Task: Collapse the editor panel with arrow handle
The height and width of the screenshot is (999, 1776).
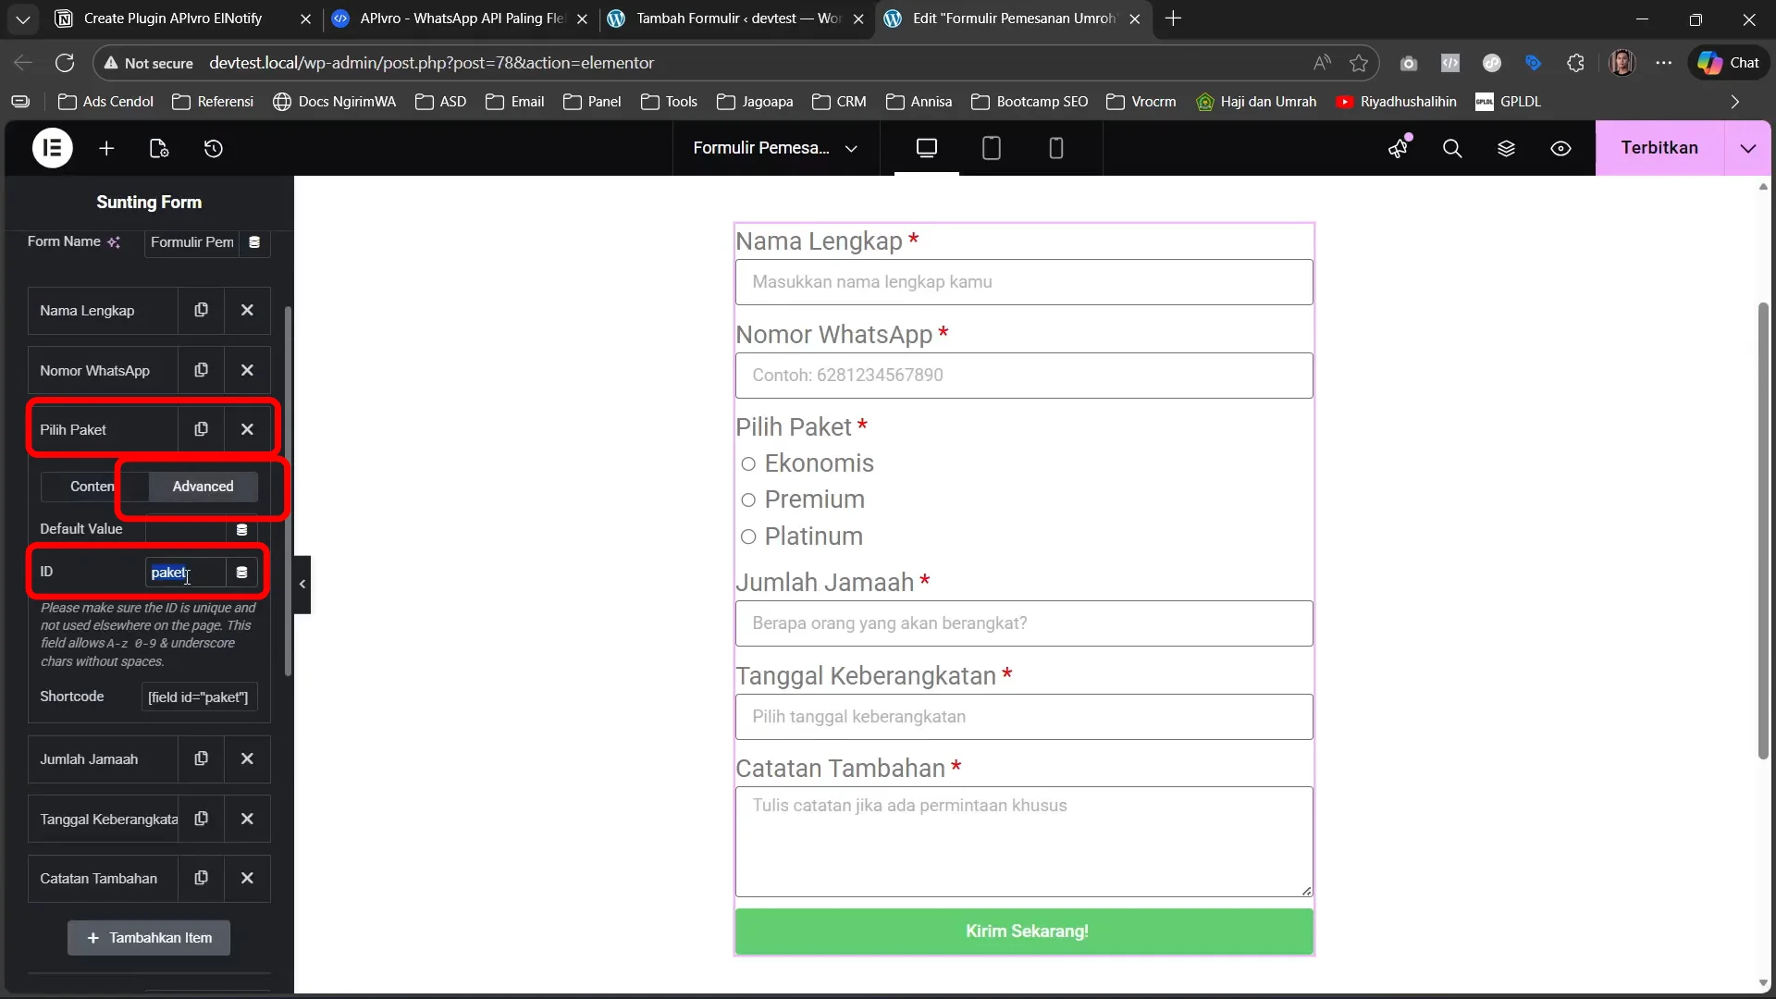Action: pyautogui.click(x=302, y=584)
